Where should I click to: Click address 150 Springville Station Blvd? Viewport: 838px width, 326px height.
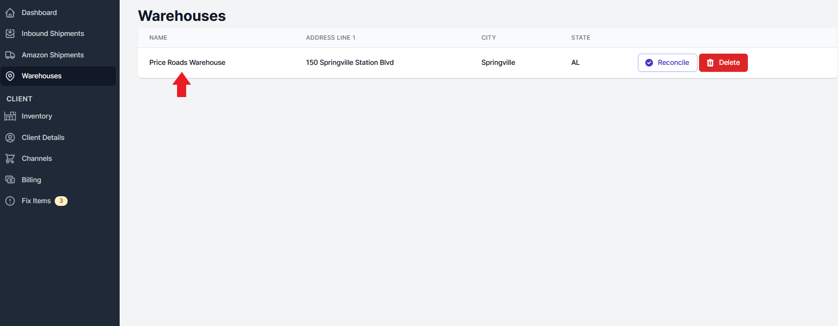(x=350, y=63)
